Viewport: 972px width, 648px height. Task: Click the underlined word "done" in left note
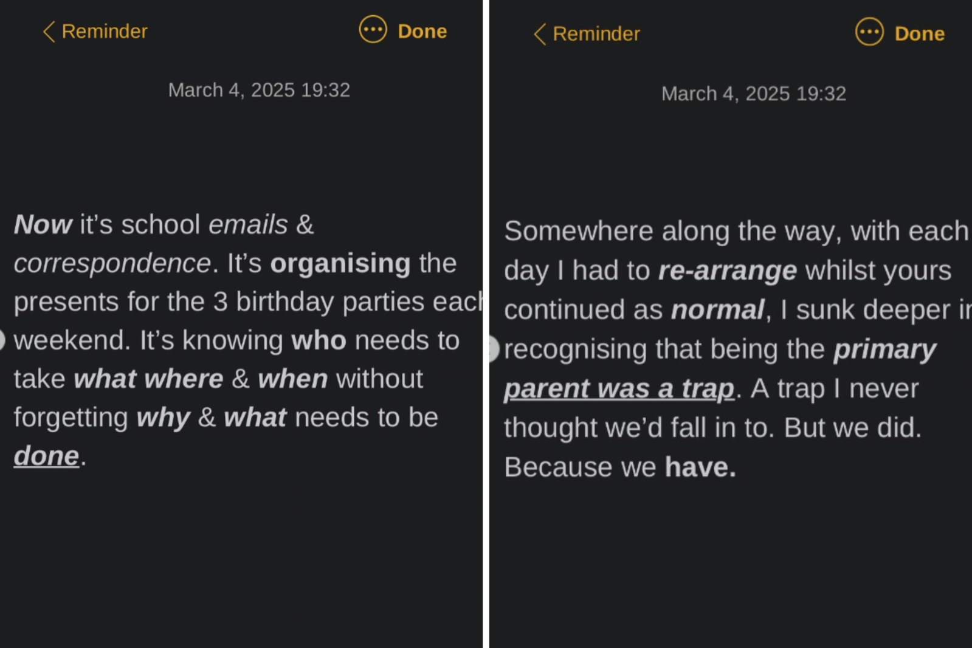click(46, 456)
